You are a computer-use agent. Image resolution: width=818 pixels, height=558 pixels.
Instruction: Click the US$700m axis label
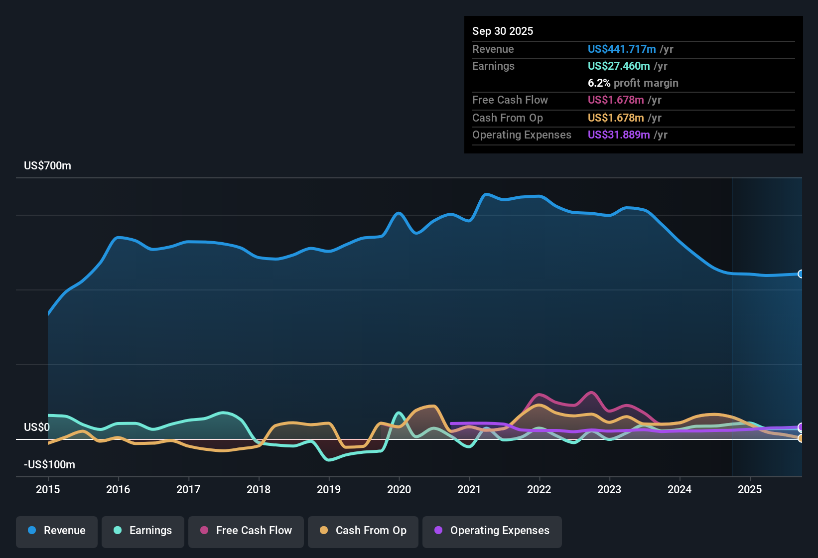[x=47, y=165]
